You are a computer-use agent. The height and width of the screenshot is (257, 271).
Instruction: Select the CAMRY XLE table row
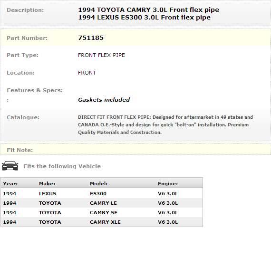coord(102,222)
